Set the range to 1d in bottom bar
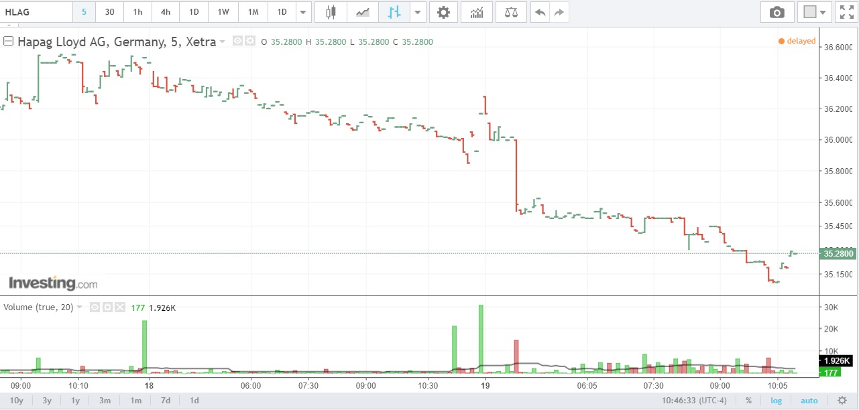Image resolution: width=859 pixels, height=410 pixels. [x=194, y=401]
